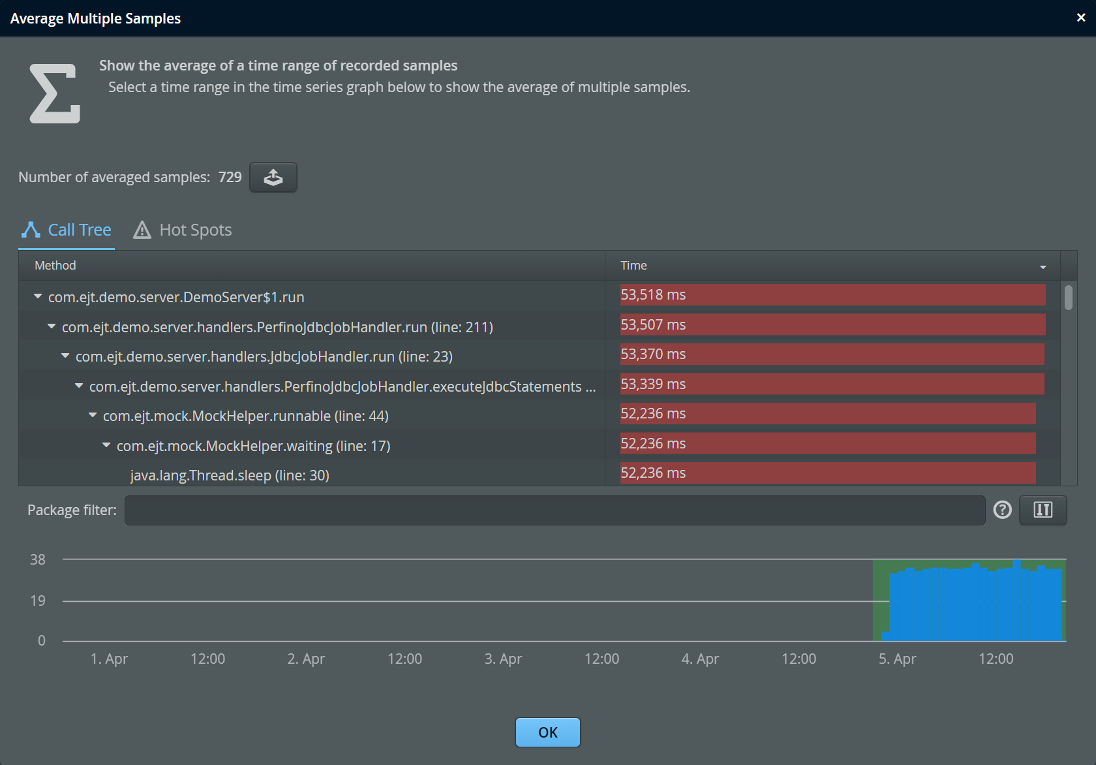
Task: Click the 1. Apr label on the time axis
Action: pos(109,659)
